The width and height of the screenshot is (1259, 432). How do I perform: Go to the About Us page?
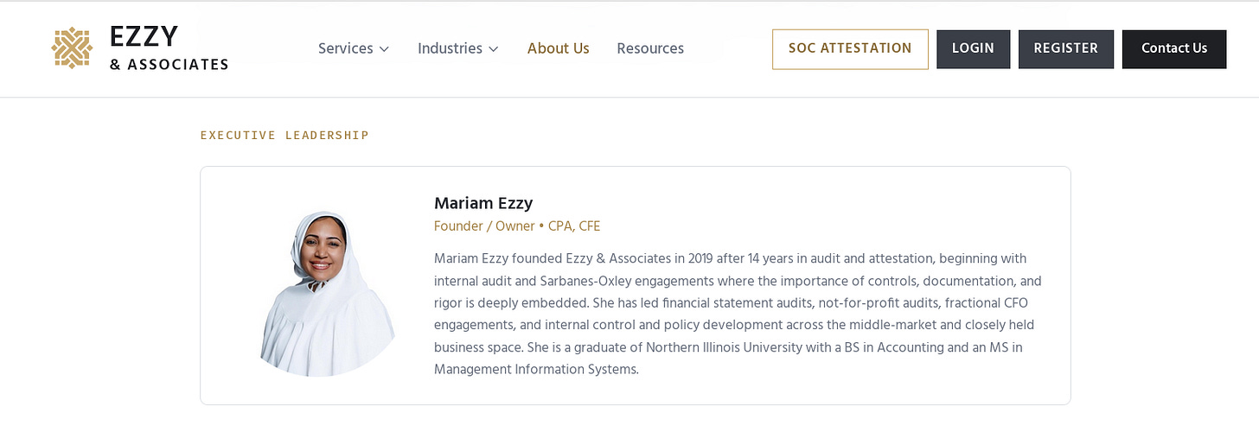(558, 48)
